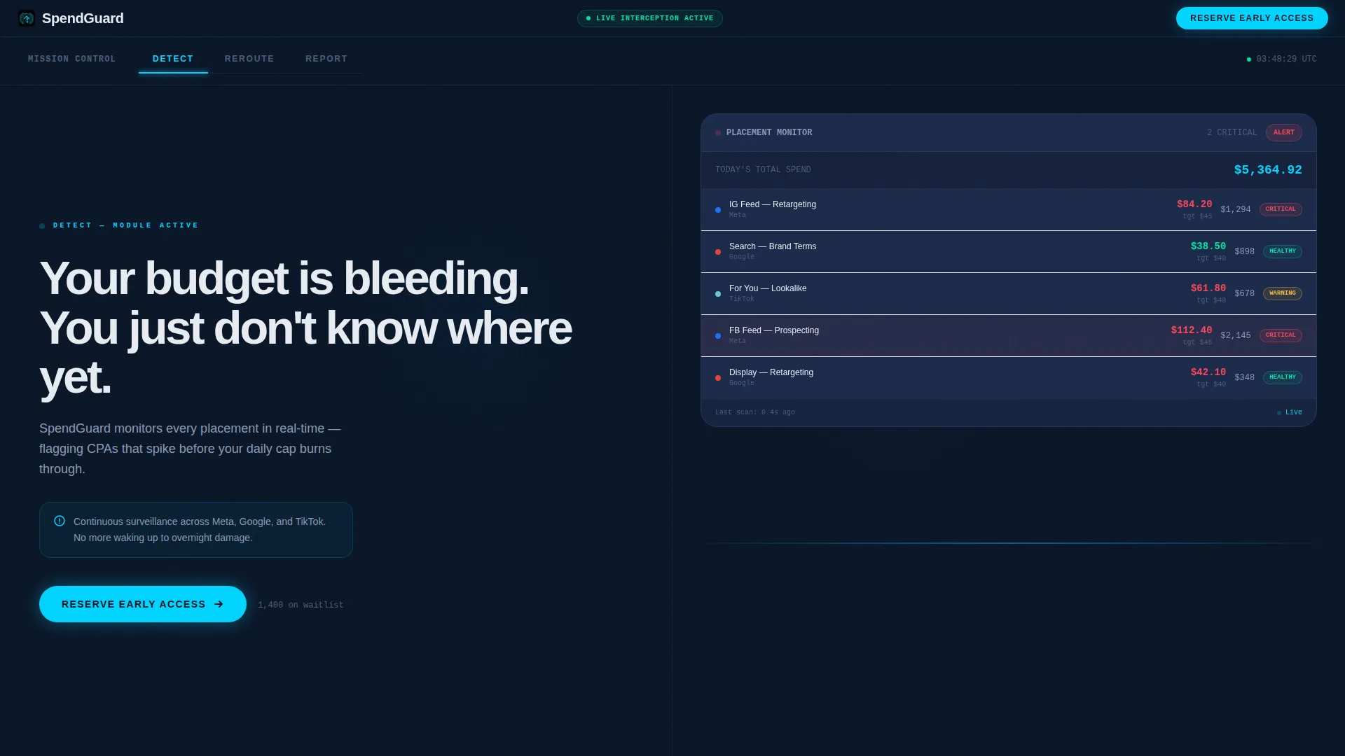
Task: Click the CRITICAL badge on FB Feed row
Action: [1281, 335]
